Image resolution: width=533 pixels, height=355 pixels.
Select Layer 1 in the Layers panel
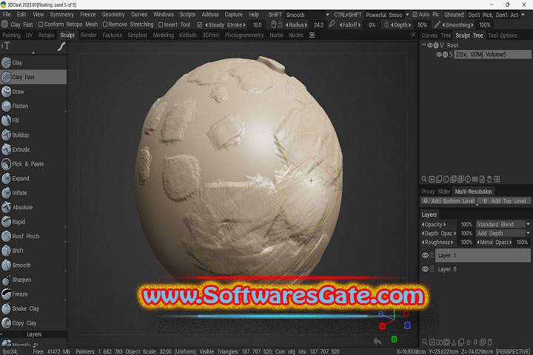pyautogui.click(x=483, y=255)
